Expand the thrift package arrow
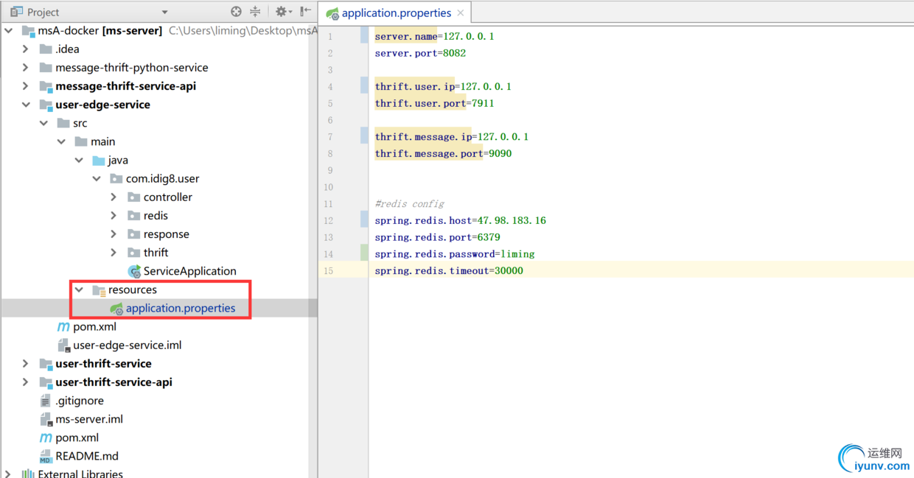Viewport: 914px width, 478px height. (114, 253)
